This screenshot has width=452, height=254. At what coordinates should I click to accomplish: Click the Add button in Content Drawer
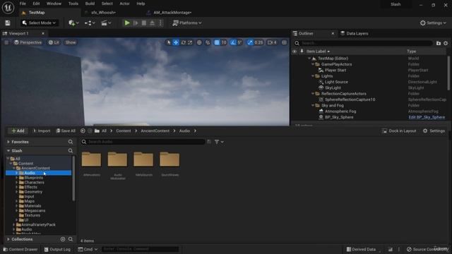click(x=18, y=131)
